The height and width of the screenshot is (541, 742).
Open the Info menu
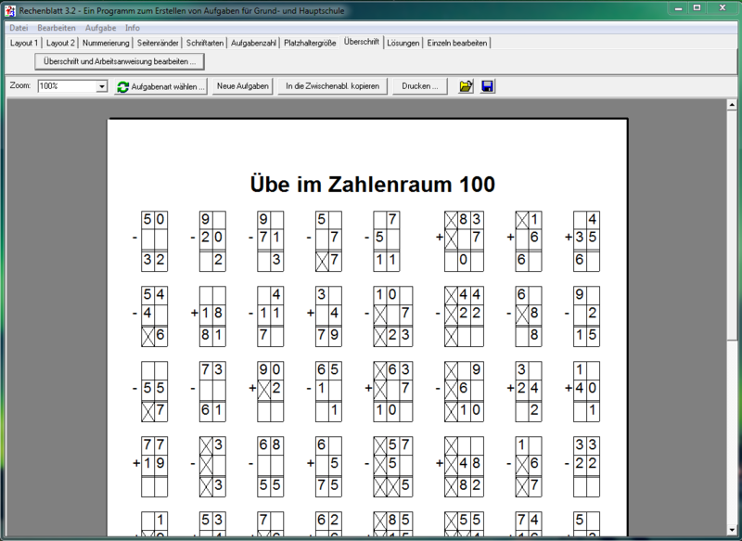tap(133, 28)
